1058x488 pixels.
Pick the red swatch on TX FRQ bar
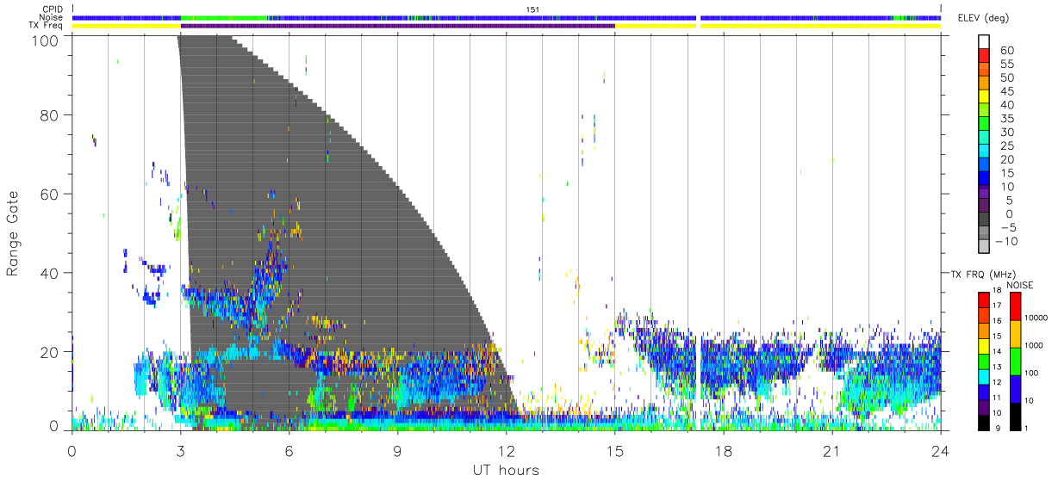tap(984, 300)
